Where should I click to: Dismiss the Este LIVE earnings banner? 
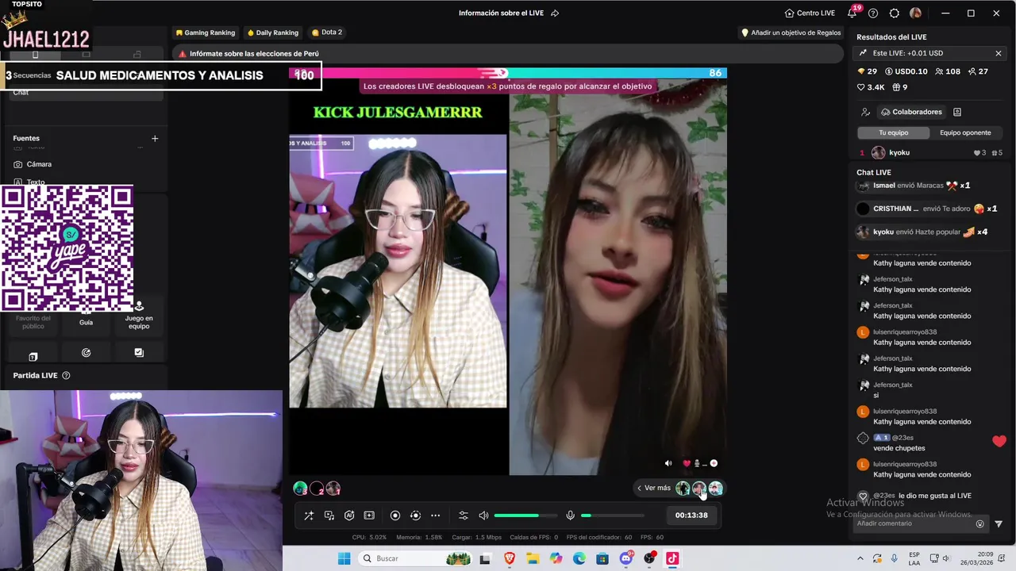pyautogui.click(x=998, y=53)
